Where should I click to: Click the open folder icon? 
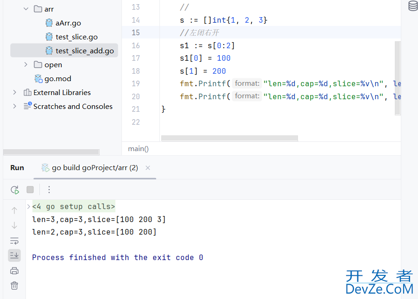(x=38, y=64)
